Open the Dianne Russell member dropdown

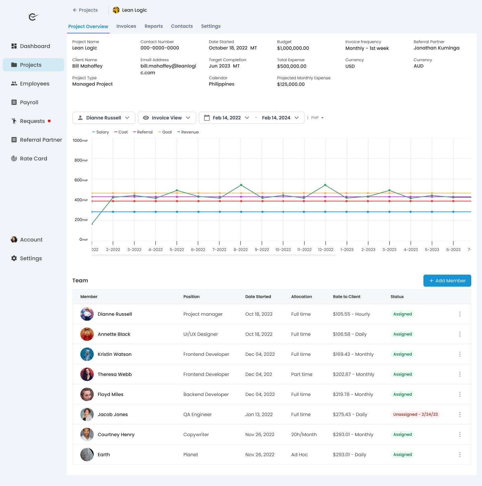point(103,118)
